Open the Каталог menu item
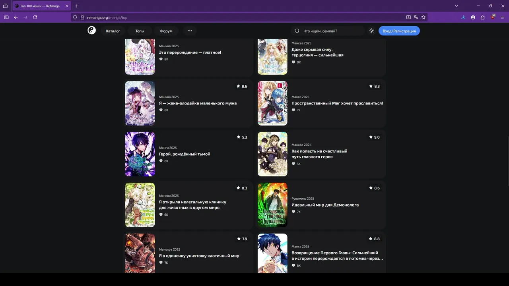 click(113, 31)
